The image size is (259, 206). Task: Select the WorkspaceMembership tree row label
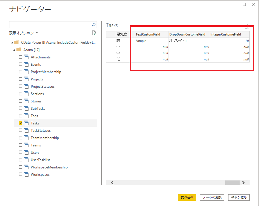coord(49,167)
